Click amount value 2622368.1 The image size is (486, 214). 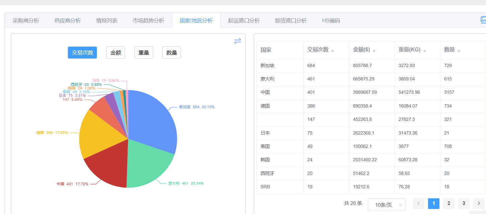(363, 133)
